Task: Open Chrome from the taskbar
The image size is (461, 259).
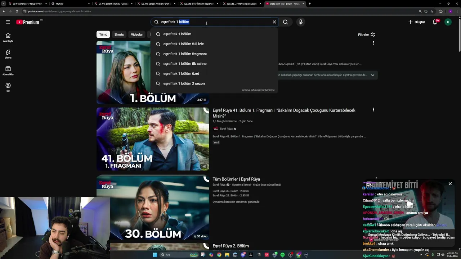Action: [x=219, y=255]
